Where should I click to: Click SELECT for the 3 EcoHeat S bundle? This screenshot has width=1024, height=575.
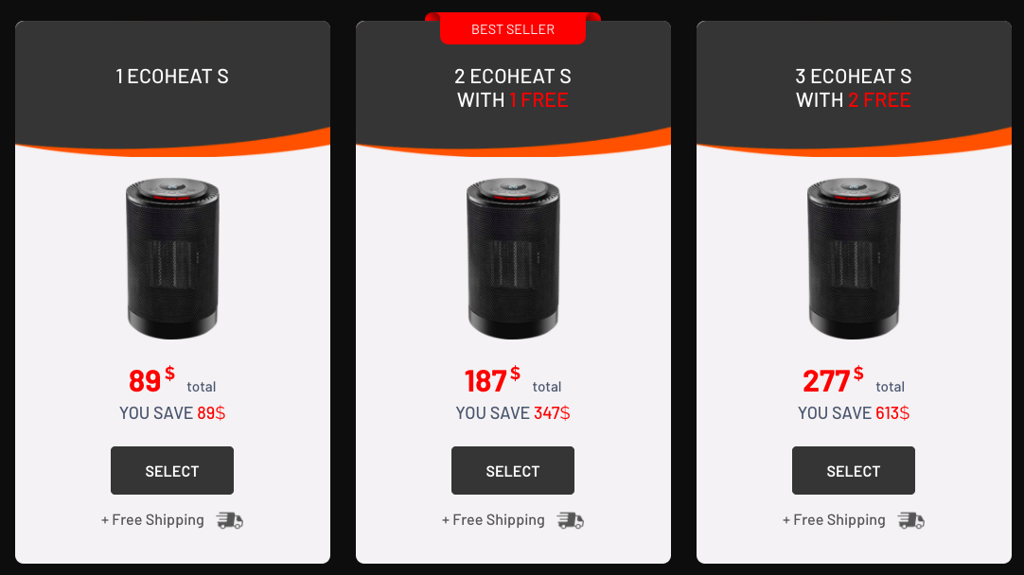(854, 471)
